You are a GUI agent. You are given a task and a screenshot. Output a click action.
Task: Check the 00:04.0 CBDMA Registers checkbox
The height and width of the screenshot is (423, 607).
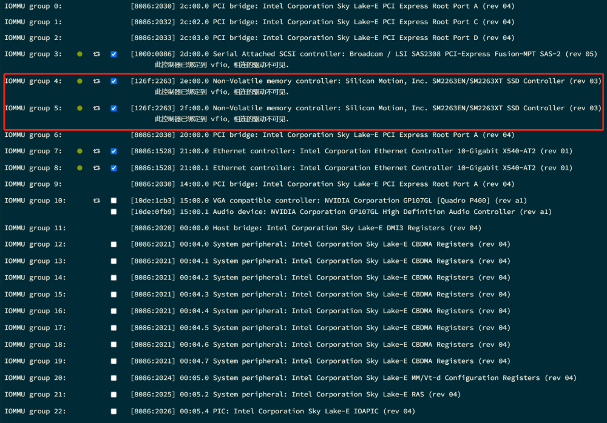point(114,244)
